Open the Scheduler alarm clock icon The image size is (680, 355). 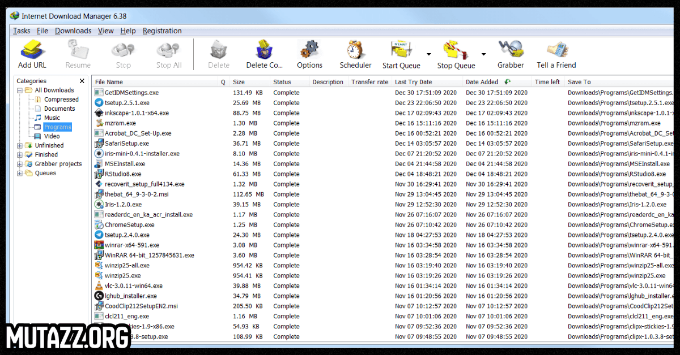[x=355, y=51]
